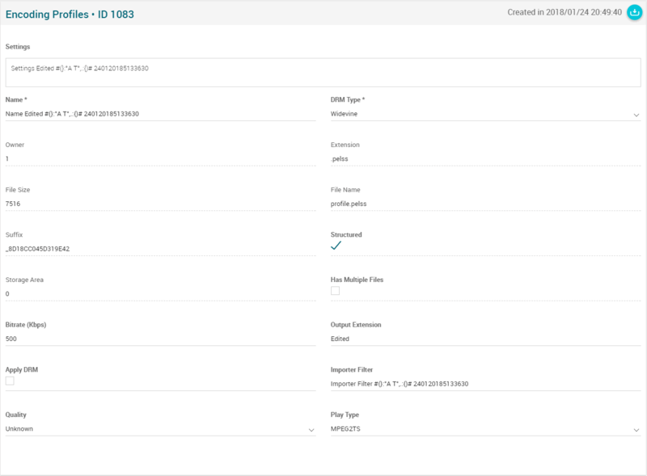Edit the Name input field
The width and height of the screenshot is (647, 476).
160,114
